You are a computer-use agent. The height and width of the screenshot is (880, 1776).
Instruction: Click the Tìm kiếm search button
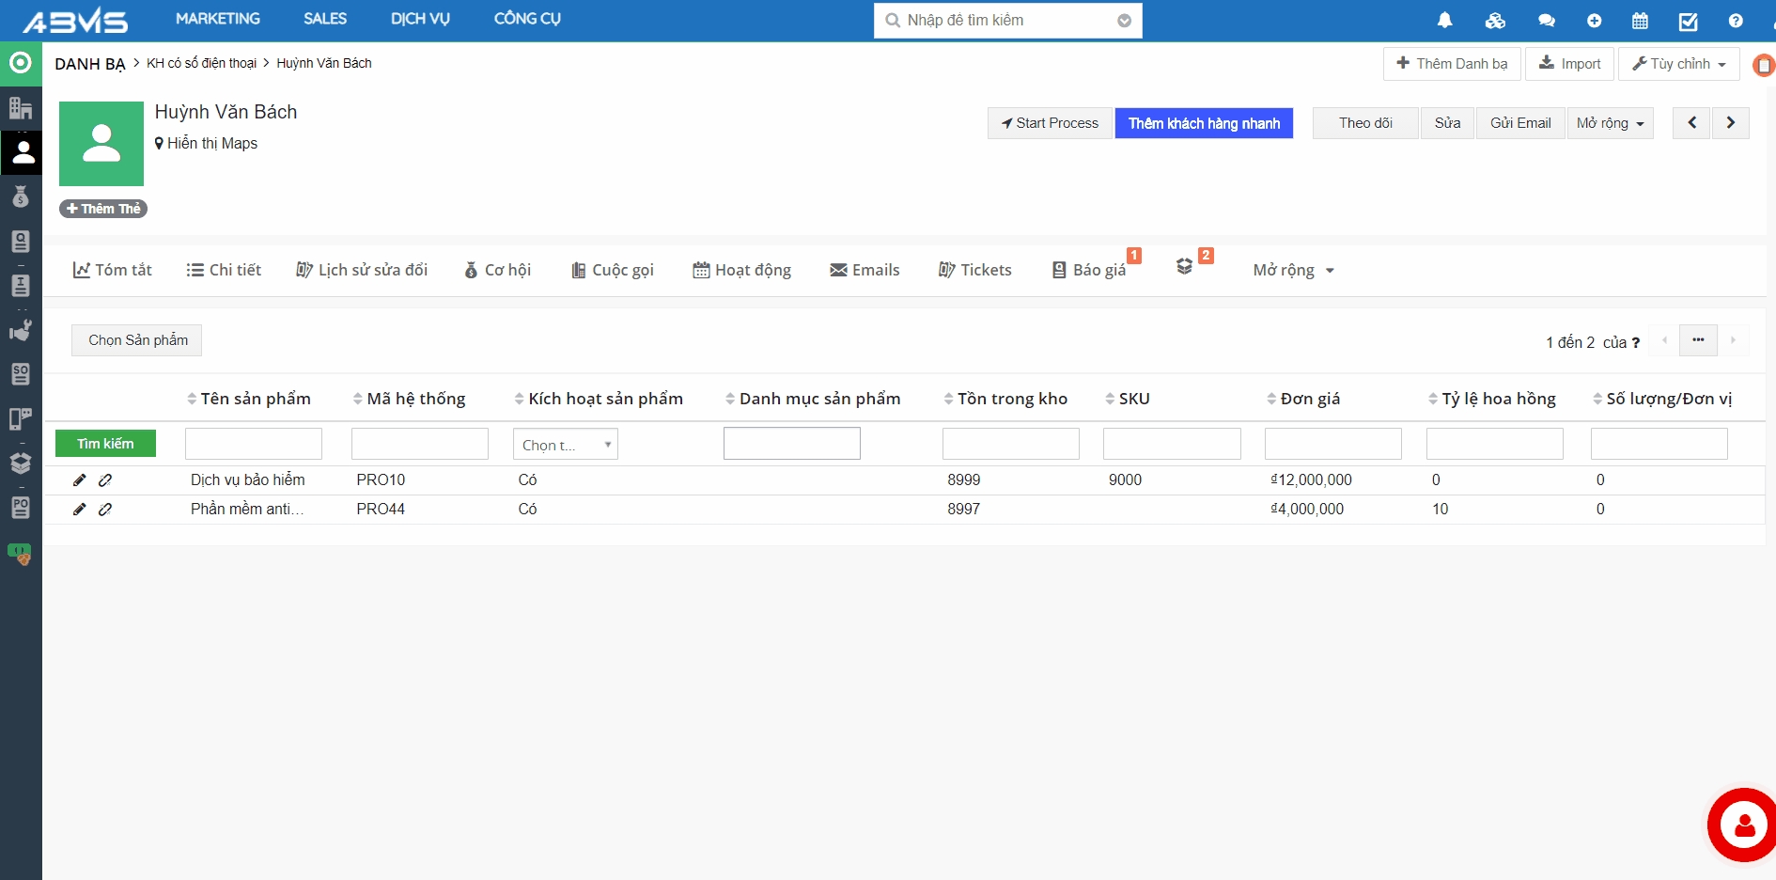(105, 444)
